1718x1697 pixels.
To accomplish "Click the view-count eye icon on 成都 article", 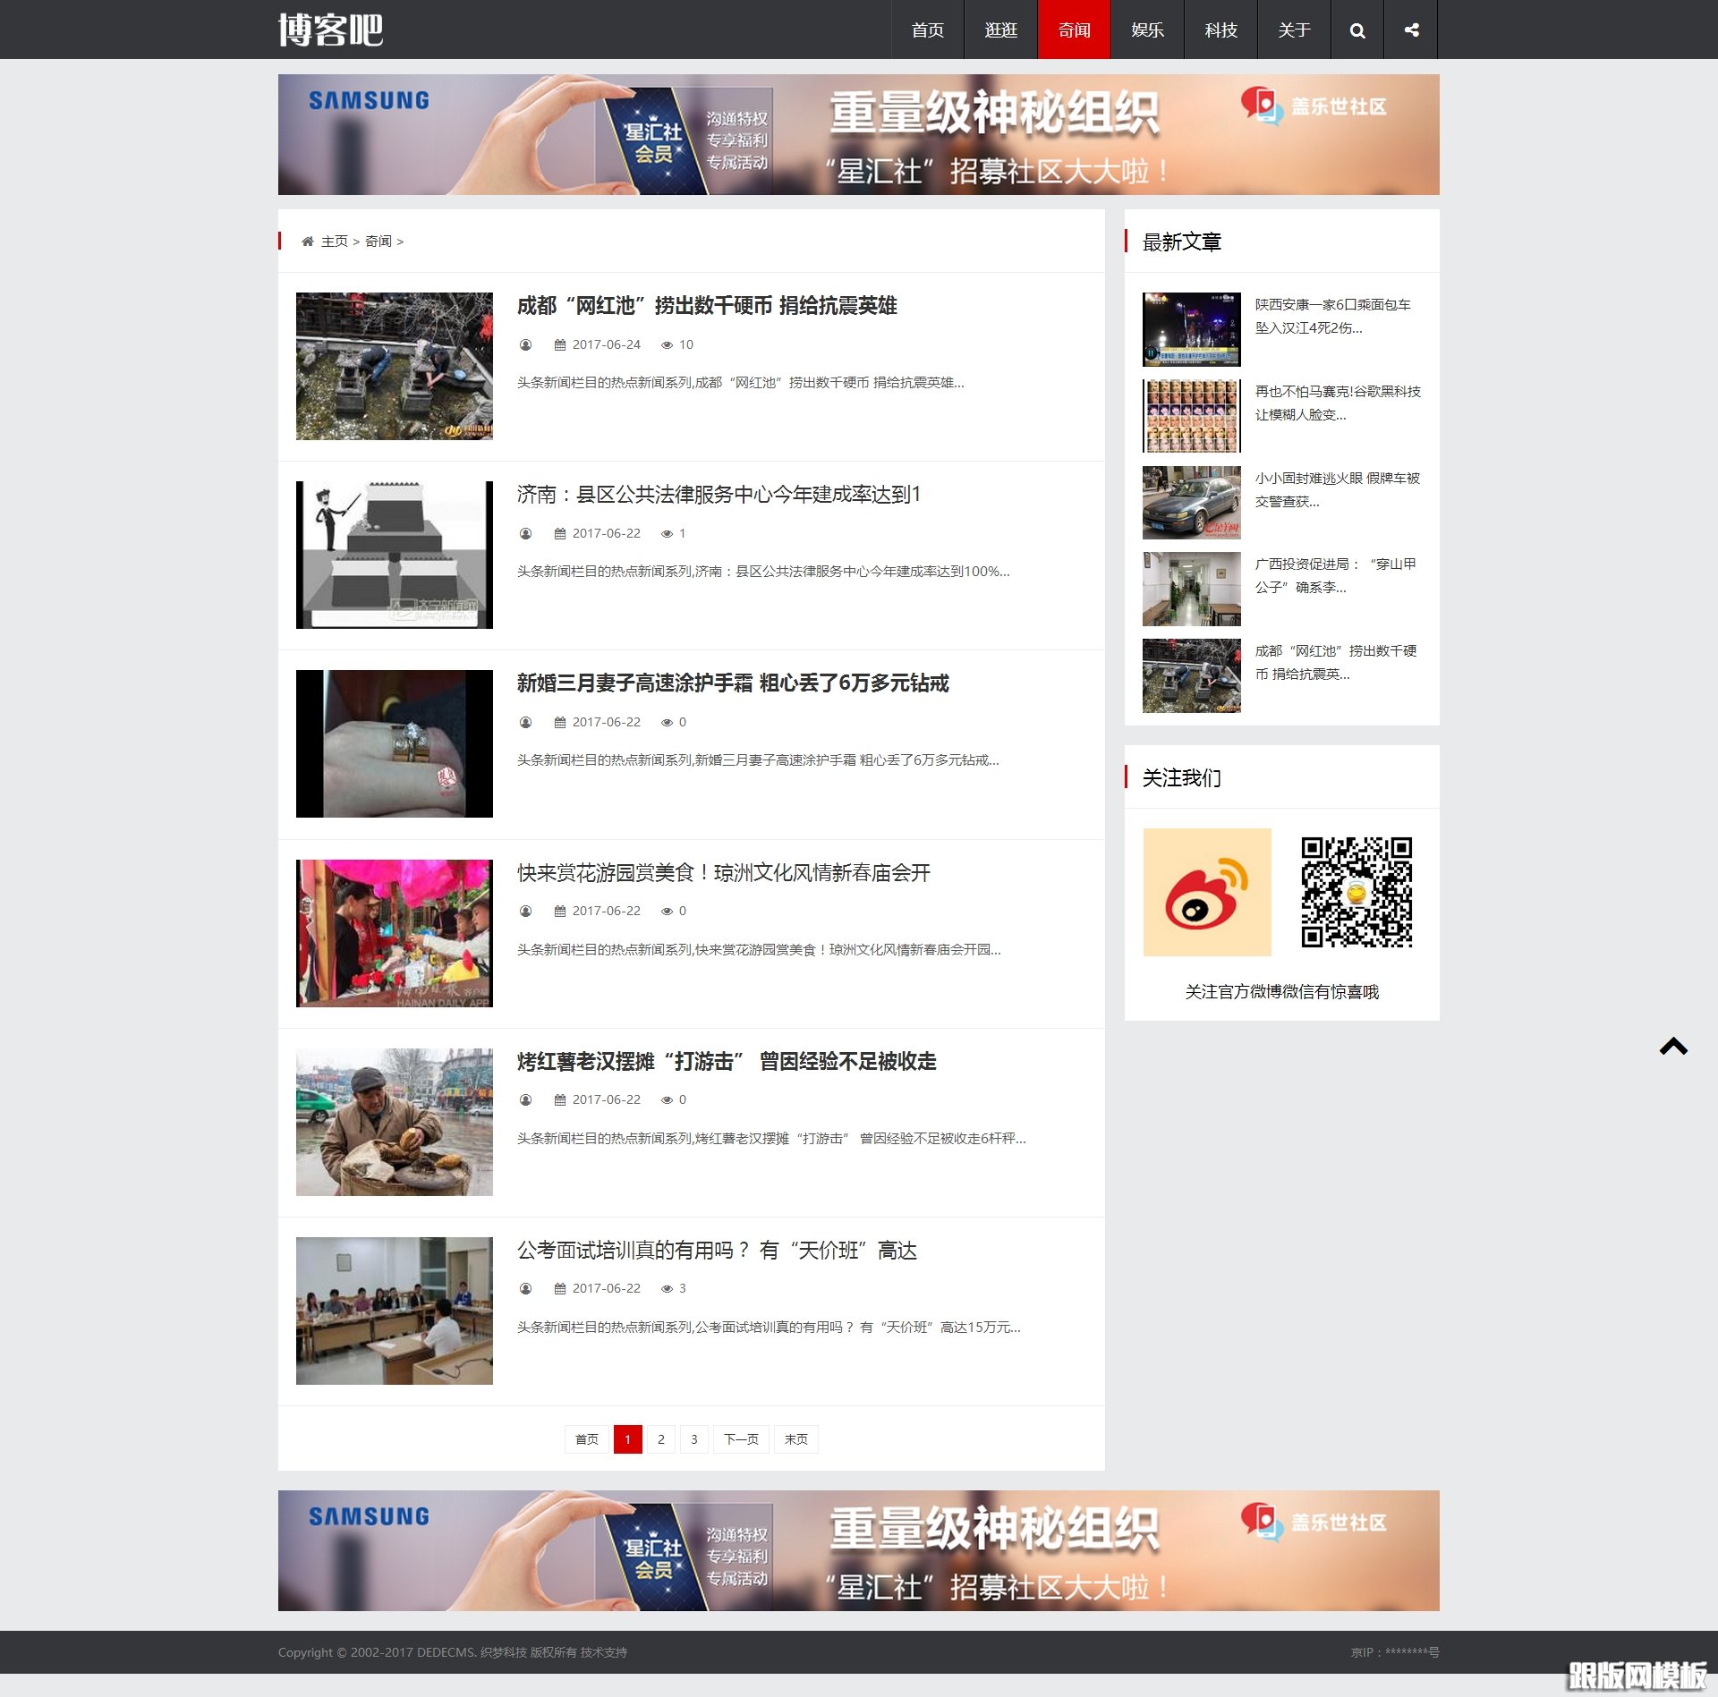I will click(668, 344).
